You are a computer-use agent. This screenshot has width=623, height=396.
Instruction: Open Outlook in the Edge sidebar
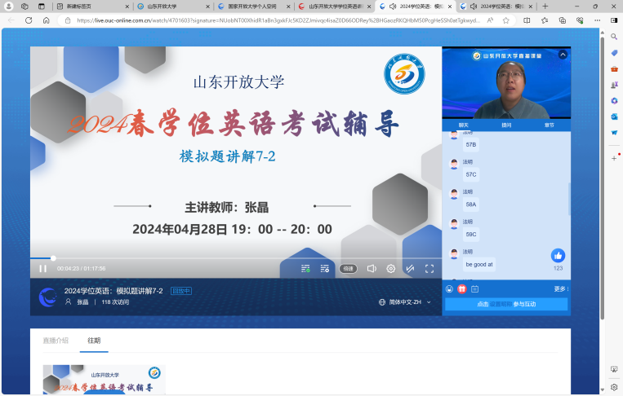point(614,116)
